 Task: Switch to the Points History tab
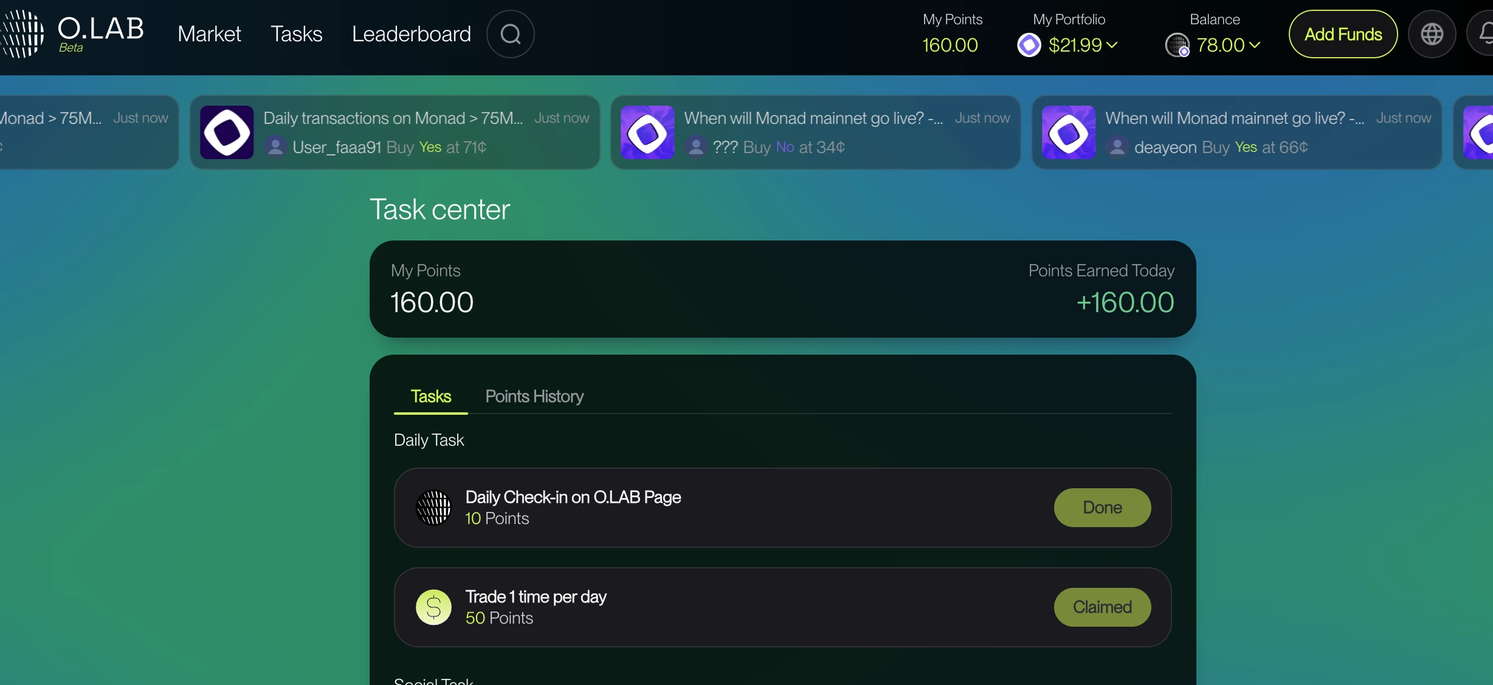tap(533, 396)
